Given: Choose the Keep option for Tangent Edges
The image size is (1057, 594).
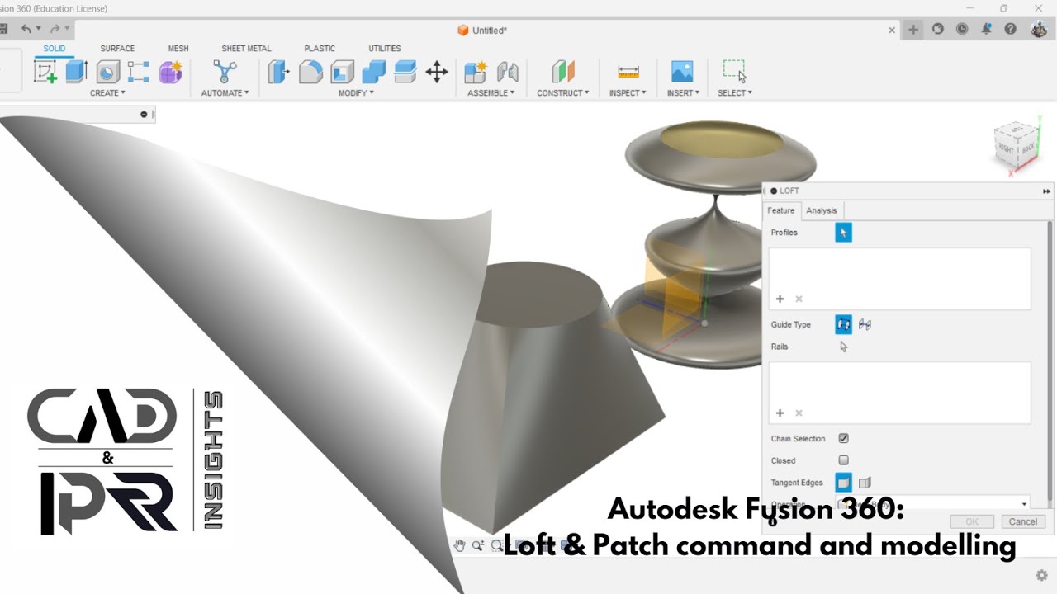Looking at the screenshot, I should point(865,483).
